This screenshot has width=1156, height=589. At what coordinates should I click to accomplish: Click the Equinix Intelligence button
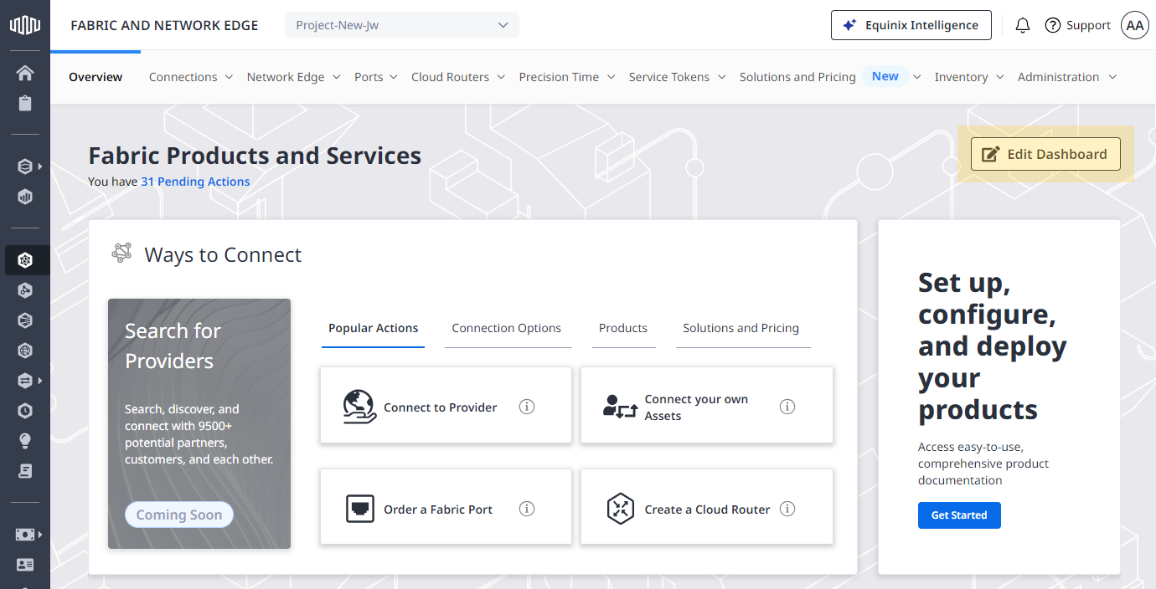[x=911, y=25]
